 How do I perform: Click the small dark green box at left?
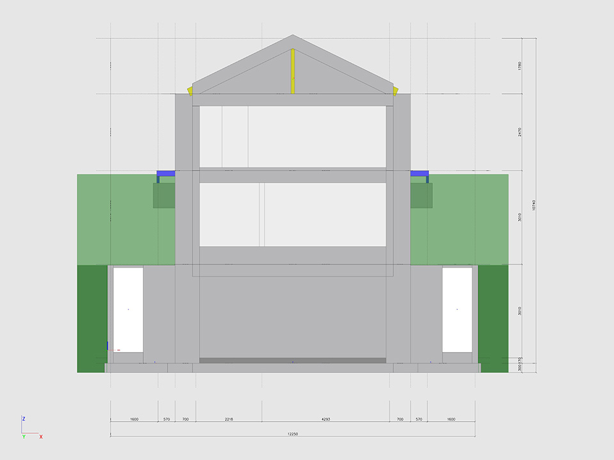164,195
